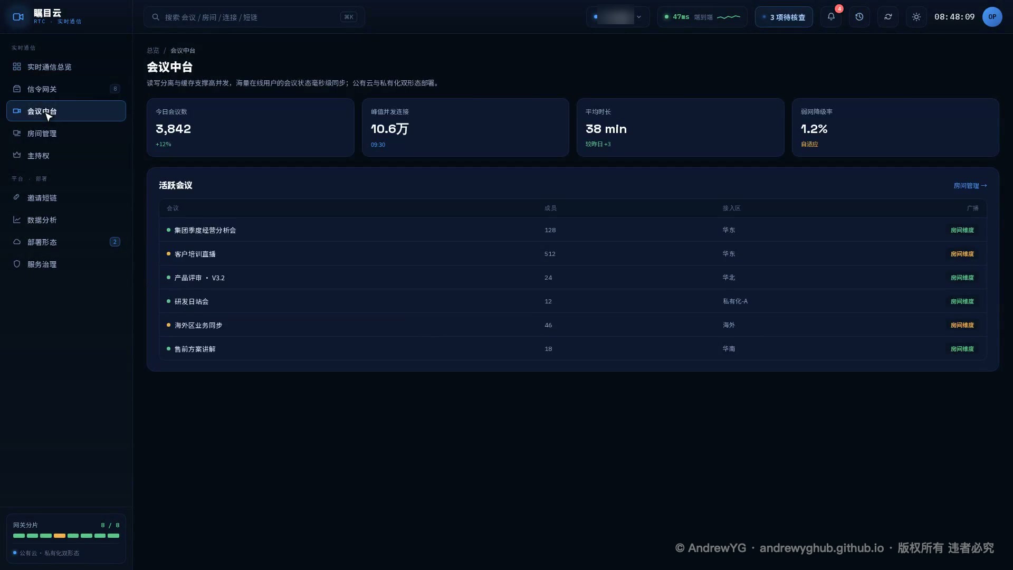Image resolution: width=1013 pixels, height=570 pixels.
Task: Click the 私有化-A region cell
Action: [x=735, y=301]
